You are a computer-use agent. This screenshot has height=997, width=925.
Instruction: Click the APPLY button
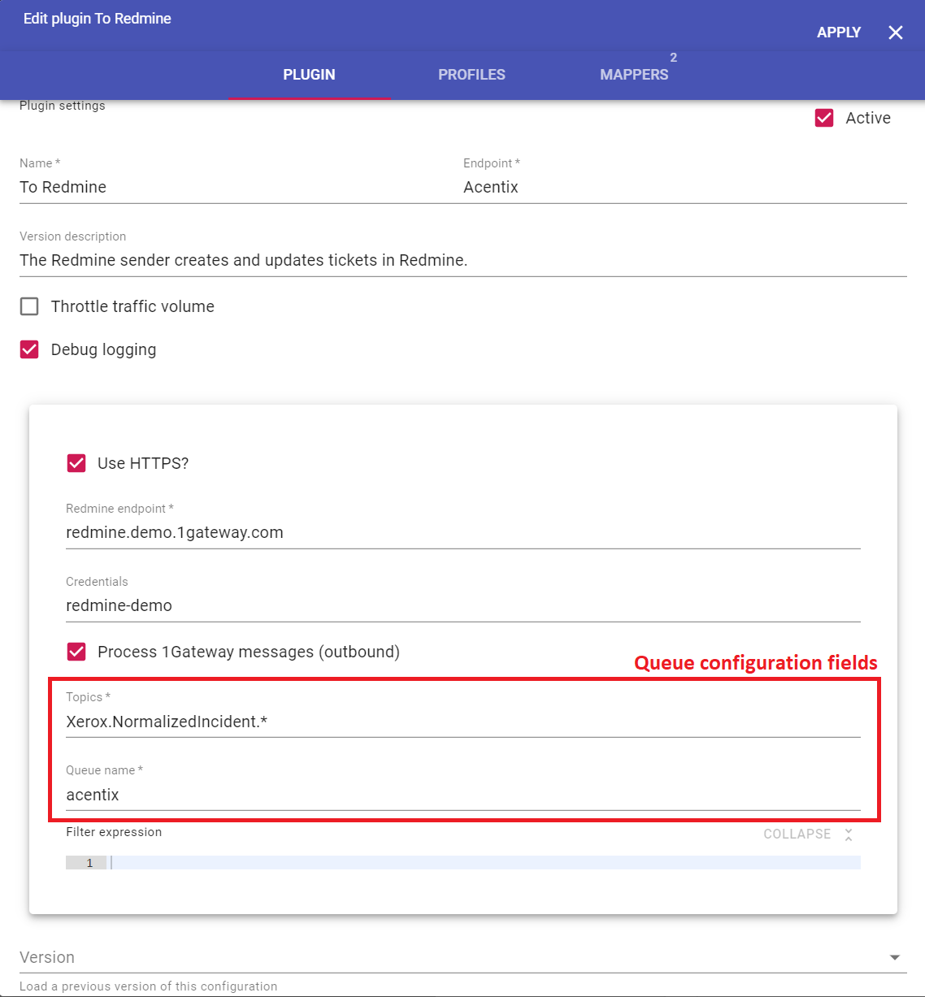click(838, 33)
